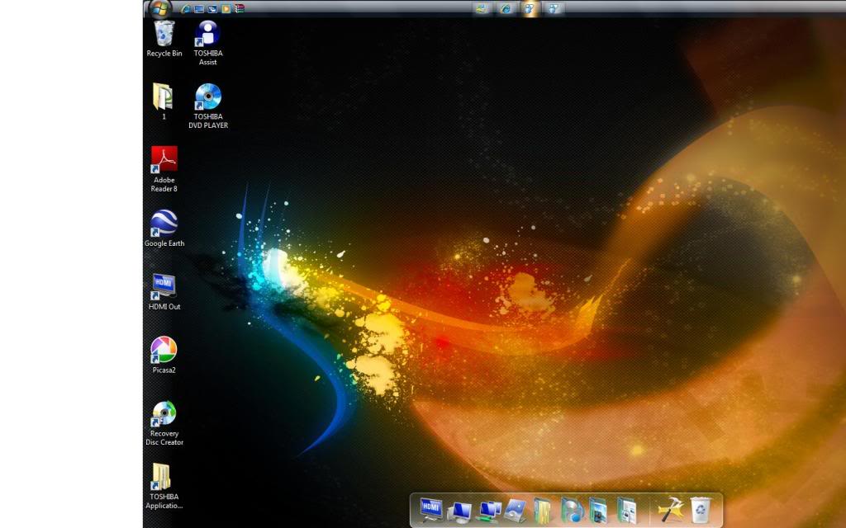This screenshot has width=846, height=528.
Task: Select the Recovery Disc Creator shortcut
Action: [x=164, y=423]
